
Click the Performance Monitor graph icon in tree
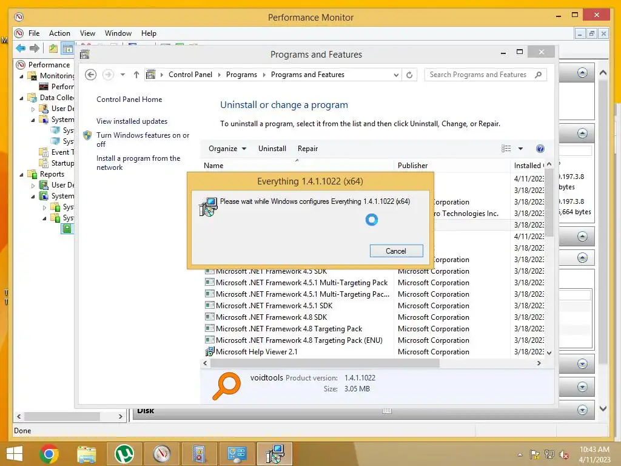[x=44, y=86]
